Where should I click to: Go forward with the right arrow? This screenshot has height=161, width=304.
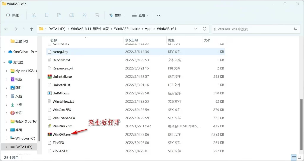click(x=15, y=29)
